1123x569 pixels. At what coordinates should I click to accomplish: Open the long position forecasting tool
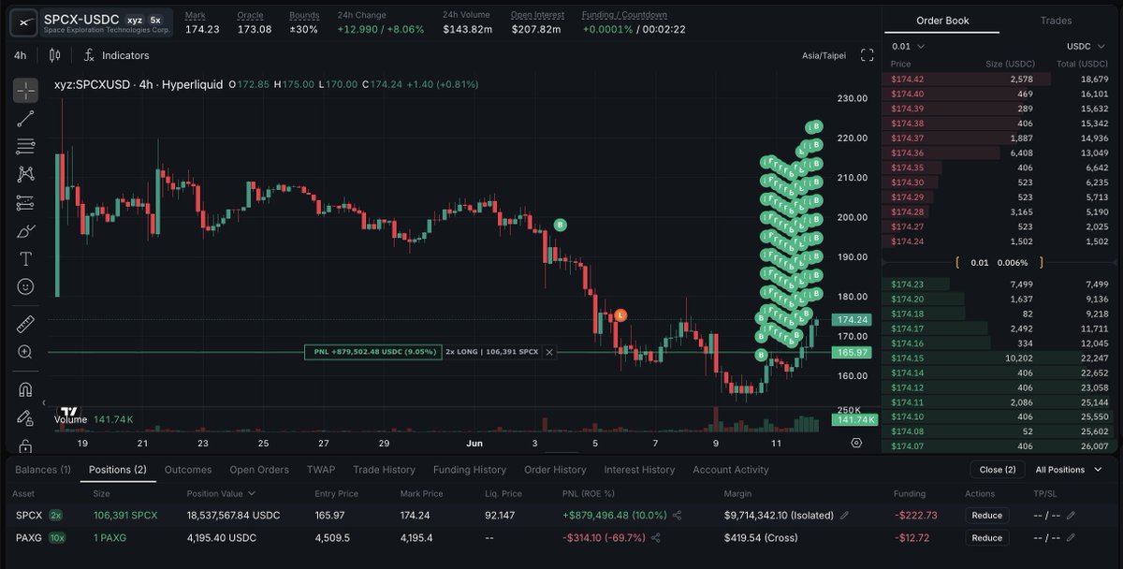pos(25,202)
